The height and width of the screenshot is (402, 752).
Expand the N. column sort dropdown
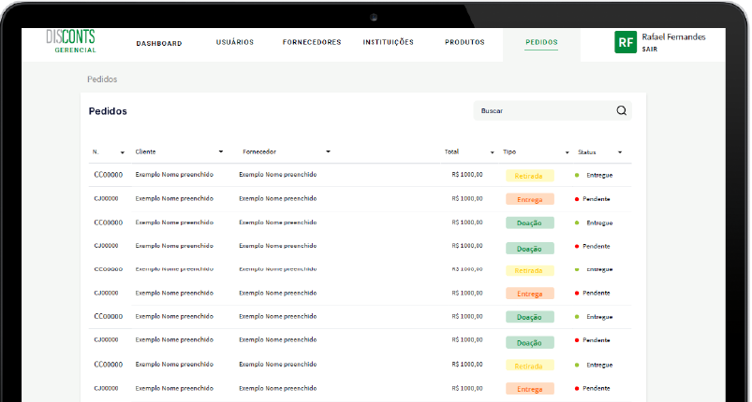tap(122, 152)
